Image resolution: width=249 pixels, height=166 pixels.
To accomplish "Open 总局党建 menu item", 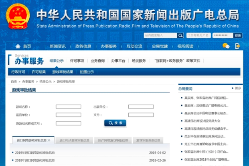I will (x=160, y=46).
